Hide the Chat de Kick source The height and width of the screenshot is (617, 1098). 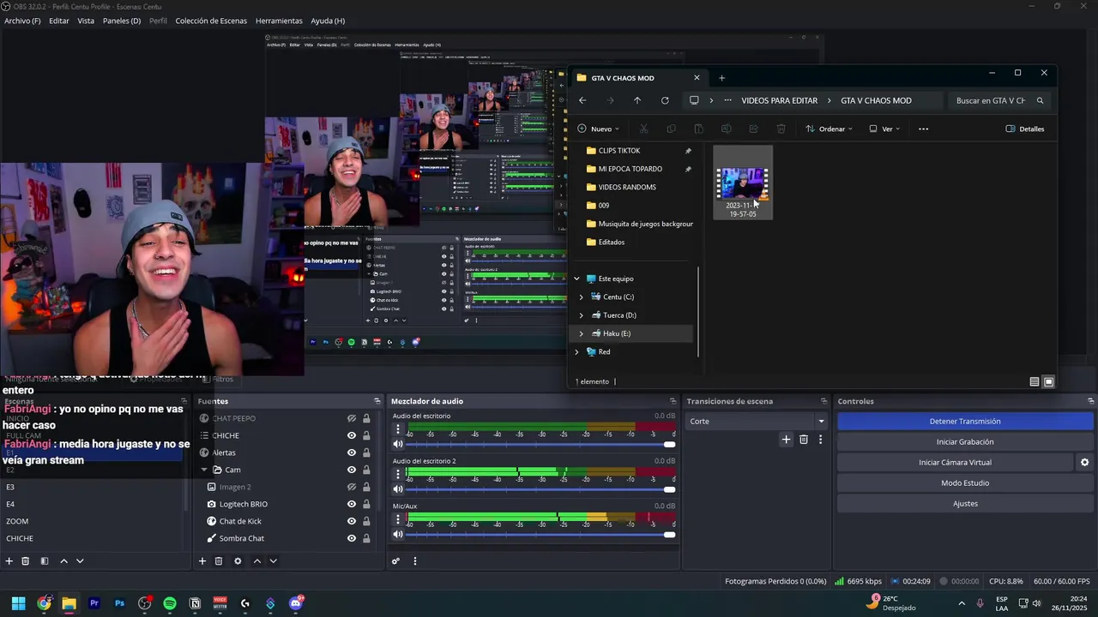point(352,521)
